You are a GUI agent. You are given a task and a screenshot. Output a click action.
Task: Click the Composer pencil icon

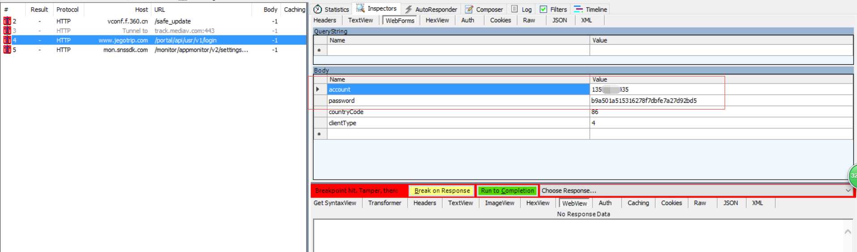click(469, 9)
